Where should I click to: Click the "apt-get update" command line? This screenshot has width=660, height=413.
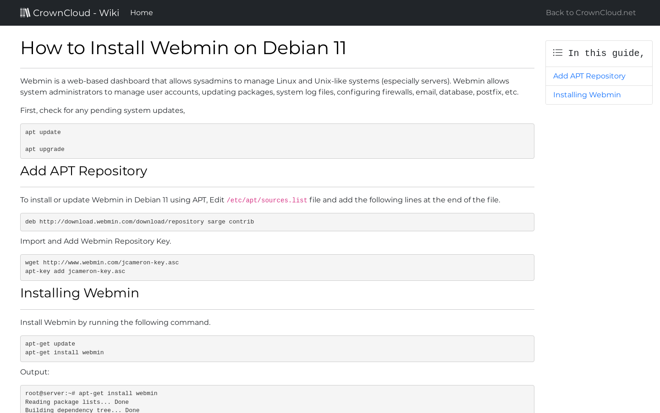(50, 344)
